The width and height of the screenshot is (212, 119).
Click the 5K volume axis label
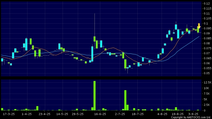coord(206,99)
